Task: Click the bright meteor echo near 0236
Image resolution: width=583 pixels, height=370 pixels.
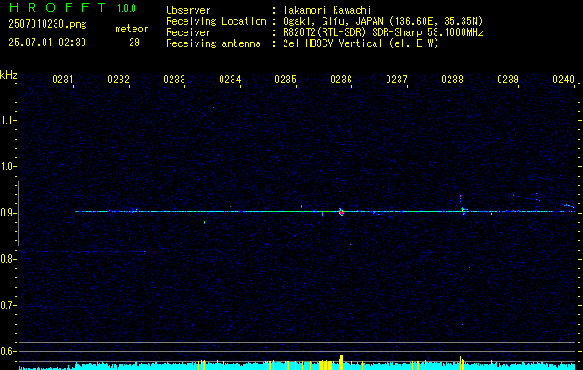Action: click(x=341, y=212)
